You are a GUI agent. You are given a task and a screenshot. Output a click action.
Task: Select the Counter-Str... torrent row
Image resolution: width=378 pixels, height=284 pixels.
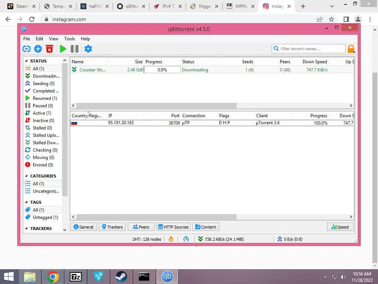point(212,70)
